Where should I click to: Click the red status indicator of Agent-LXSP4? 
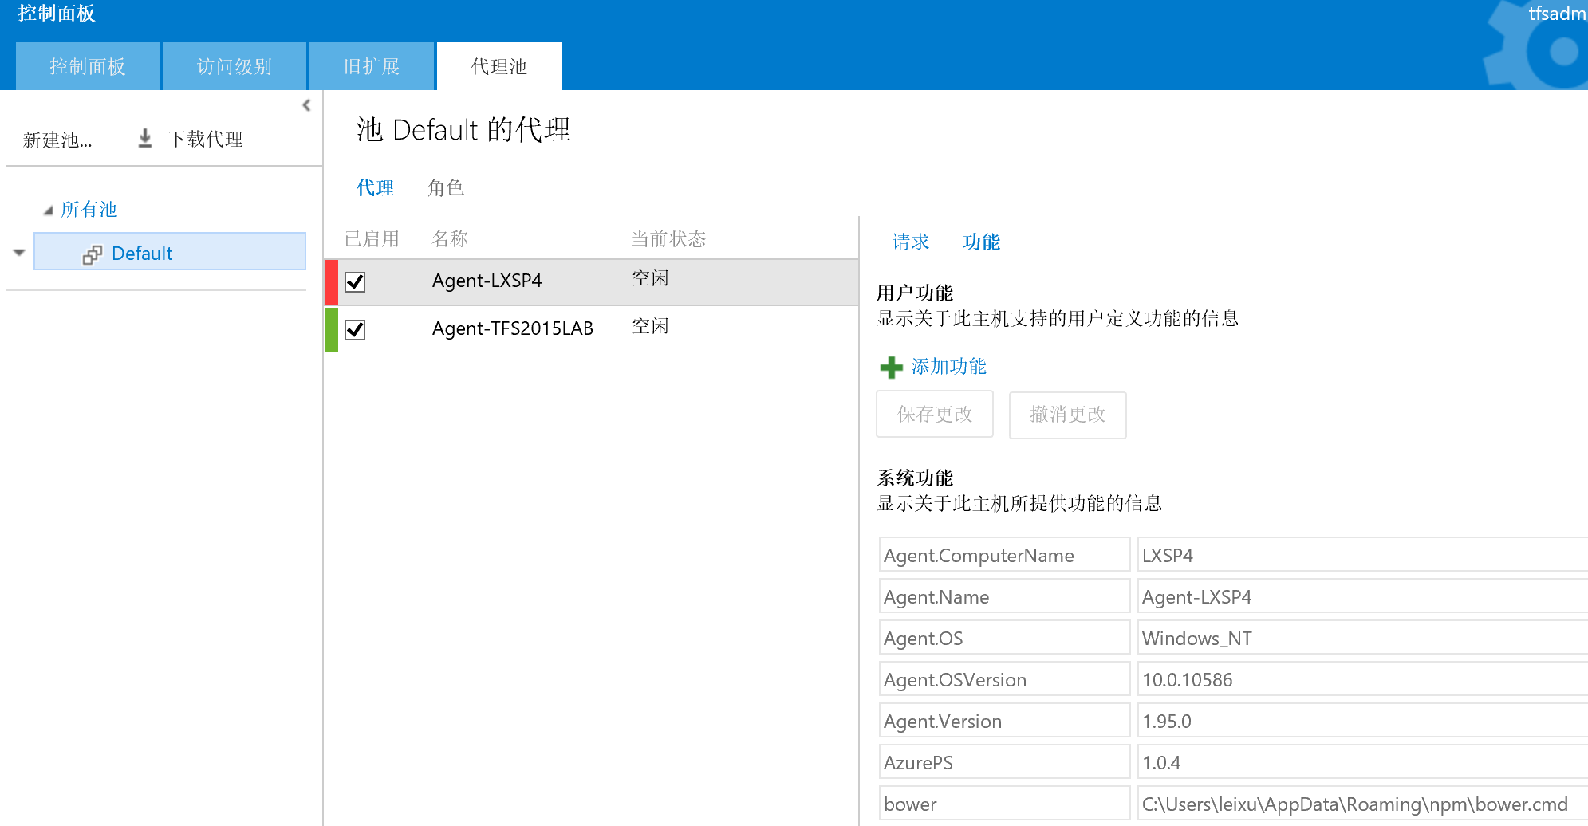(332, 282)
